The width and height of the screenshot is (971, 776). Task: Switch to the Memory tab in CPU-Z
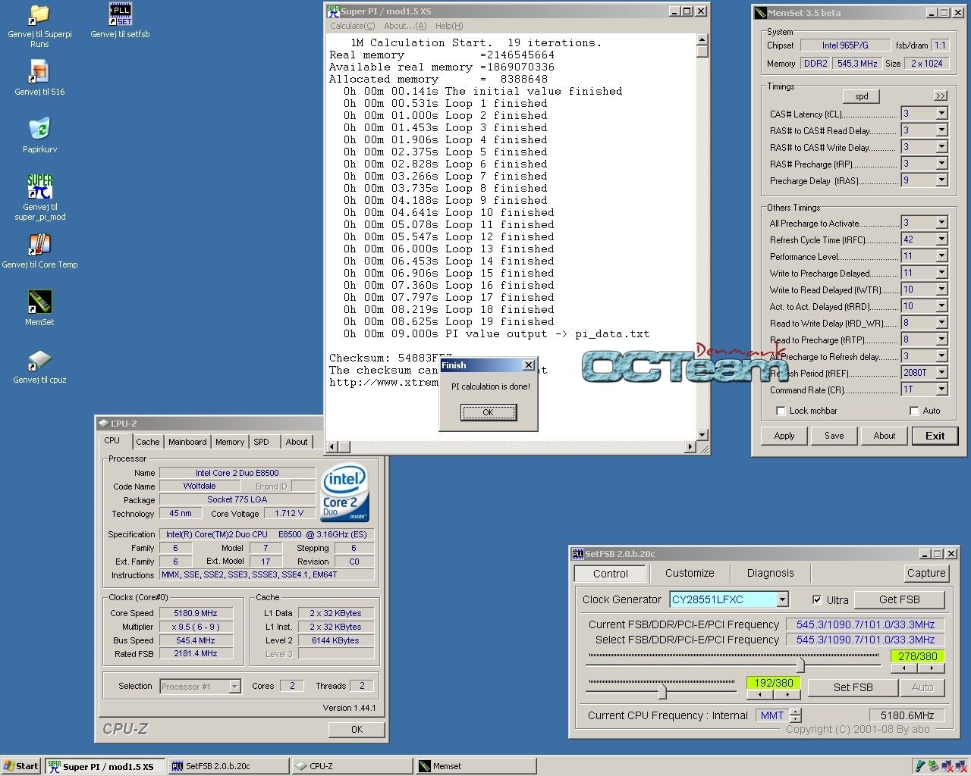(x=230, y=442)
